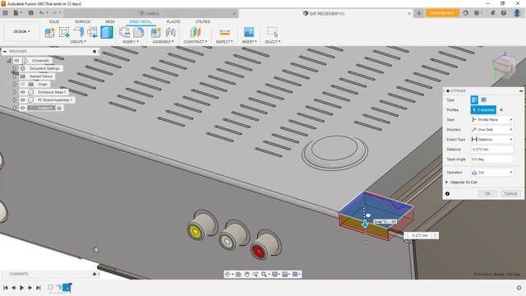Open the Display Settings icon

[x=275, y=274]
